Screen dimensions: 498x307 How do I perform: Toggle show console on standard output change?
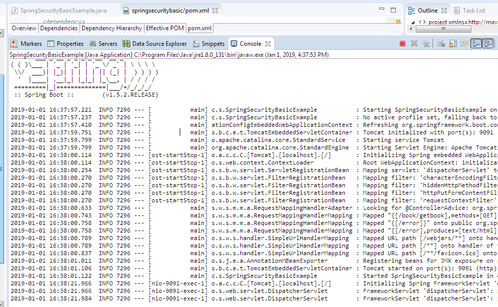tap(476, 44)
